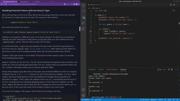Change indentation via Spaces: 4
This screenshot has height=101, width=180.
pyautogui.click(x=154, y=100)
